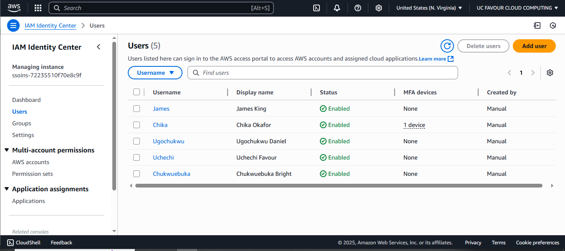Click the Enabled status icon for Chika
The image size is (565, 251).
(323, 125)
